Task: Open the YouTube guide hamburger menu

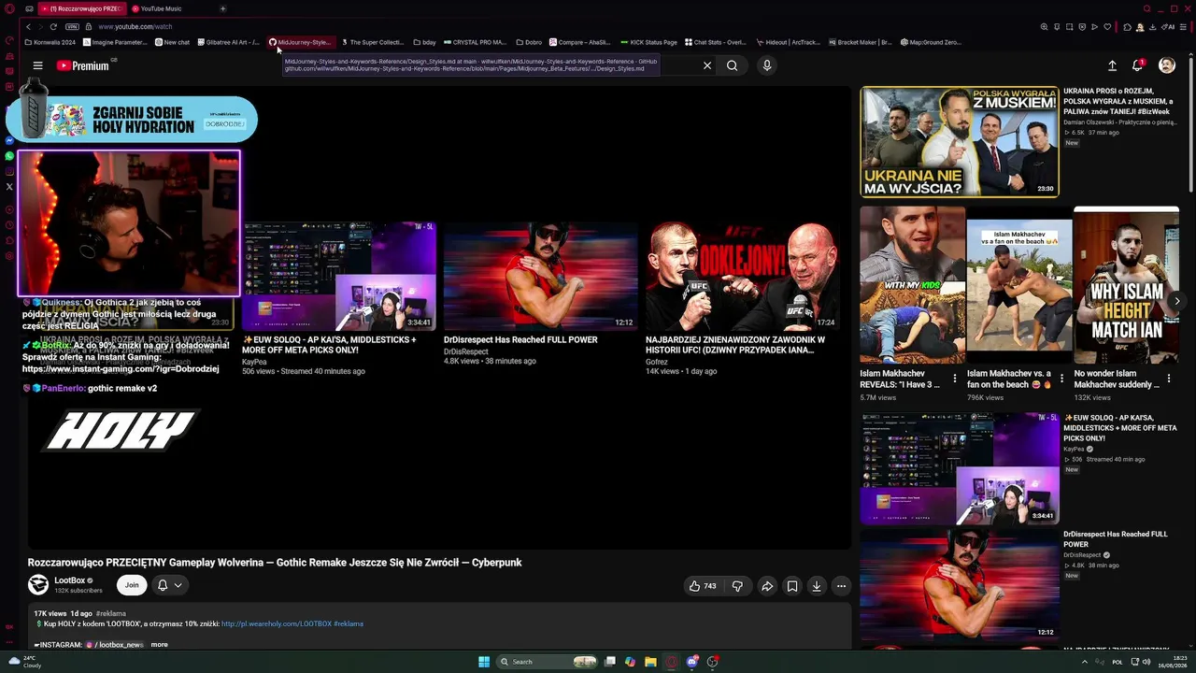Action: click(x=37, y=65)
